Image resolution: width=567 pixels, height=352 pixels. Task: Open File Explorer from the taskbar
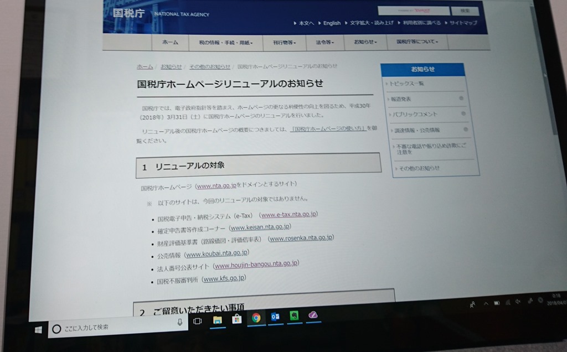pyautogui.click(x=217, y=320)
